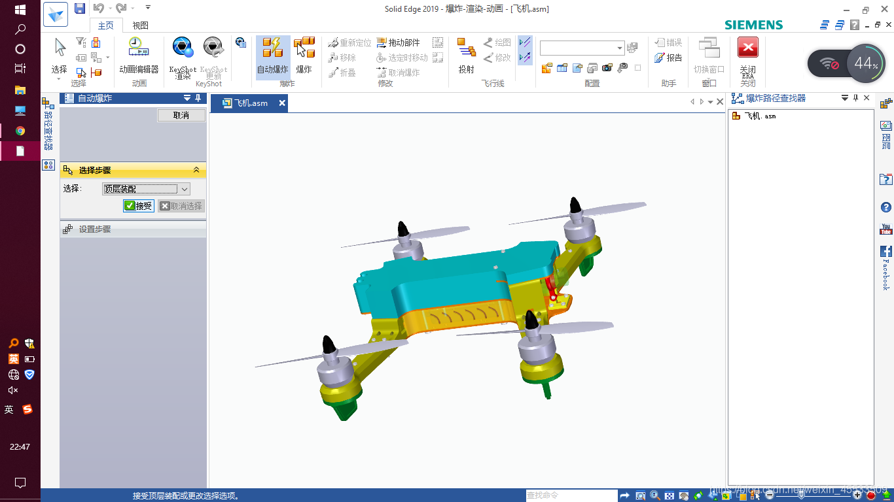Toggle the lower fly-line display button
894x502 pixels.
[x=525, y=58]
